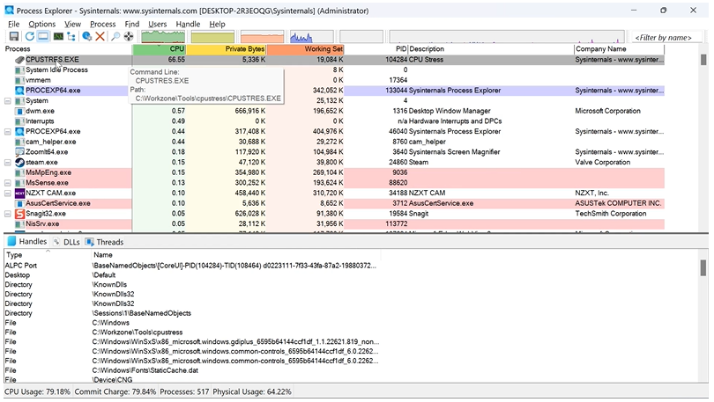Click the Find Window's Process crosshair icon

click(x=129, y=37)
